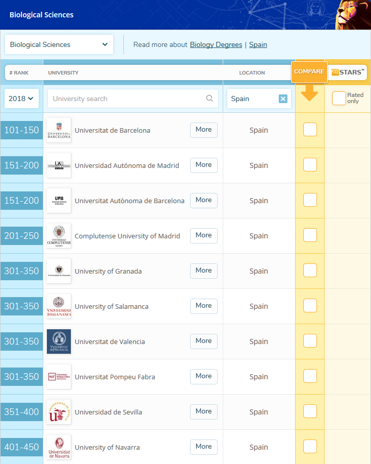
Task: Click the Universitat Autònoma de Barcelona logo
Action: [59, 201]
